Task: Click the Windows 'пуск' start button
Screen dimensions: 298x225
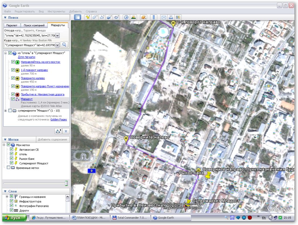Action: click(14, 218)
